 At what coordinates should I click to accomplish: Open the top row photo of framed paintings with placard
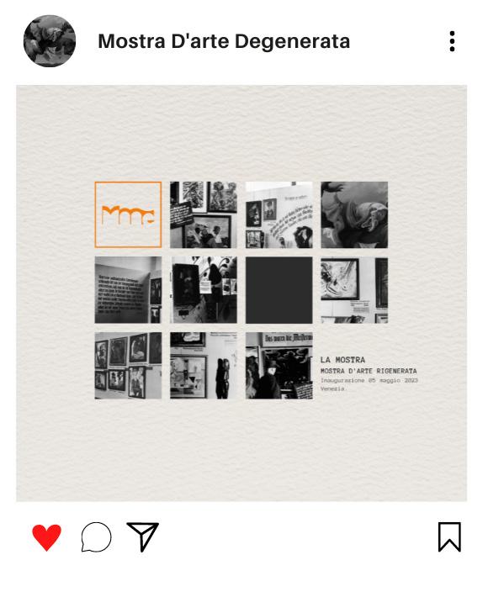point(204,214)
